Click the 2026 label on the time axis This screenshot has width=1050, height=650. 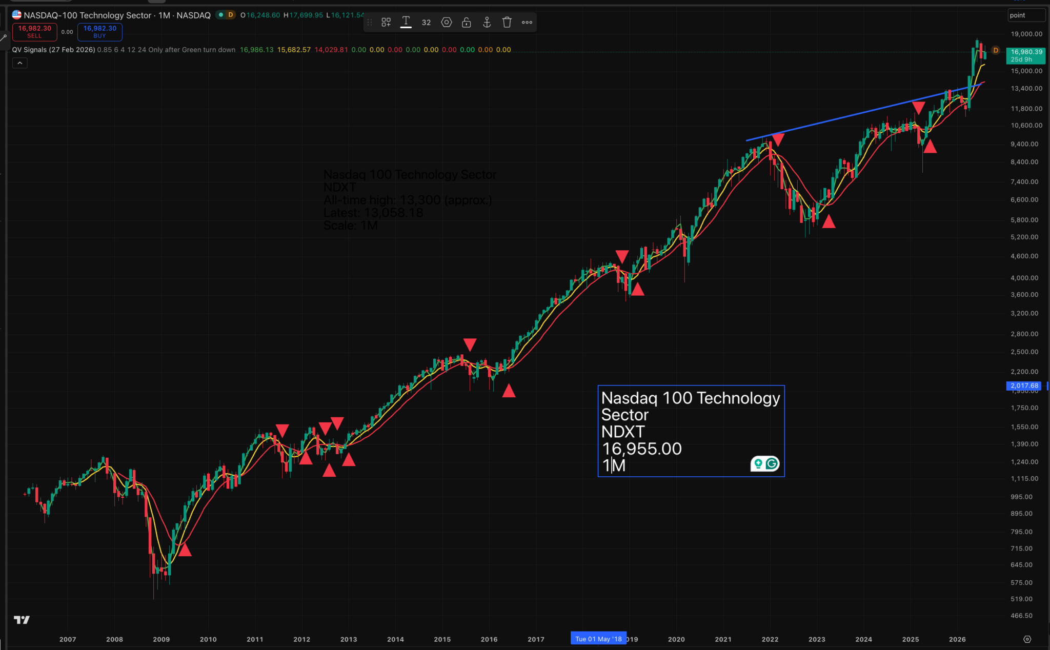[x=957, y=639]
